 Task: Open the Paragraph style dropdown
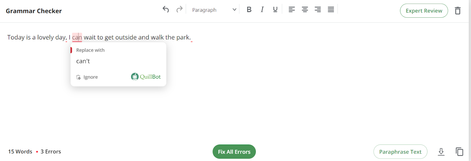[214, 10]
